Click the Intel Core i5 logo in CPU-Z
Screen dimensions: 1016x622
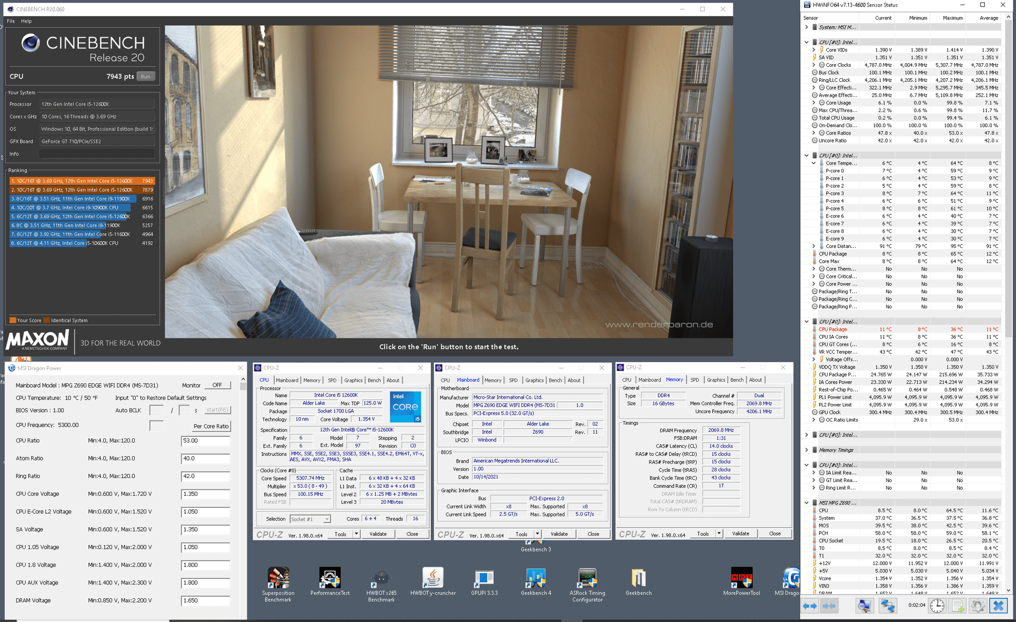coord(405,406)
